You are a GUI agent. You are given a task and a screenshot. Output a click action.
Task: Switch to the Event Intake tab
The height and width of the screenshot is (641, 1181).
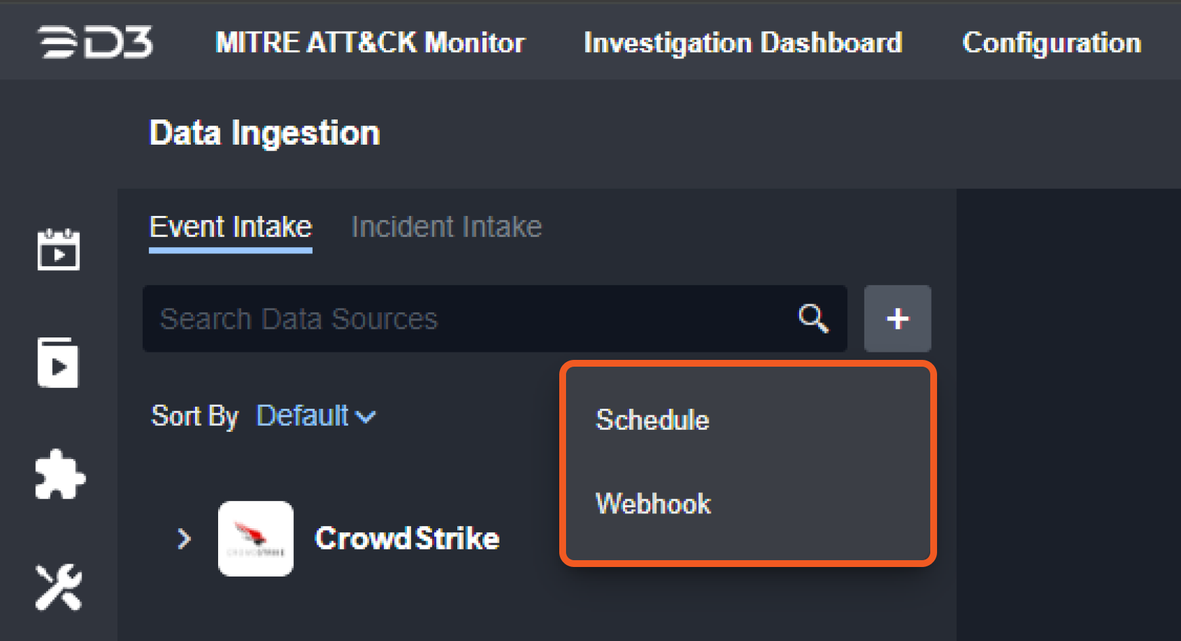[230, 227]
